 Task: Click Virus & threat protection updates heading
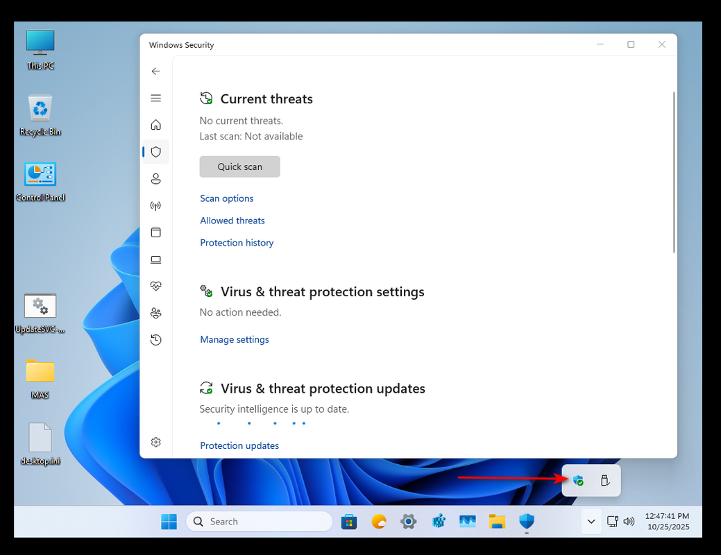(323, 388)
